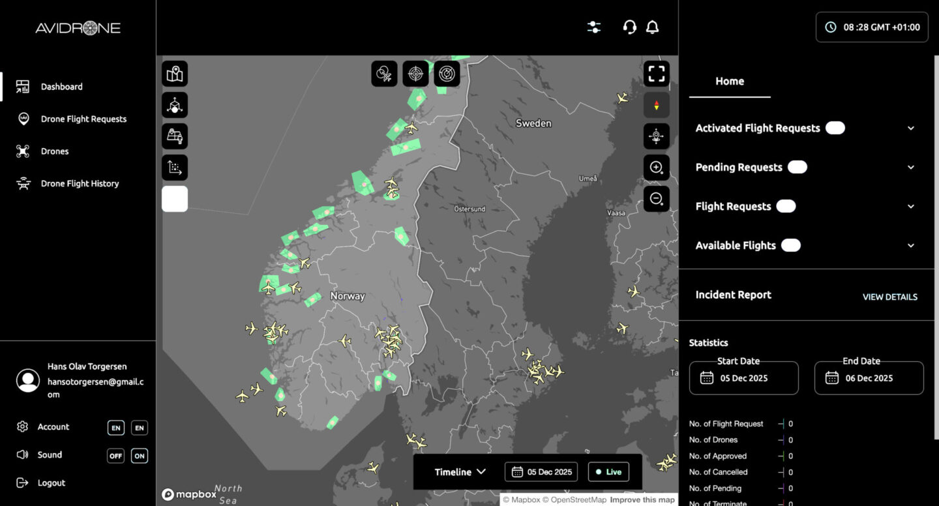Screen dimensions: 939x506
Task: Open the notifications bell
Action: point(652,27)
